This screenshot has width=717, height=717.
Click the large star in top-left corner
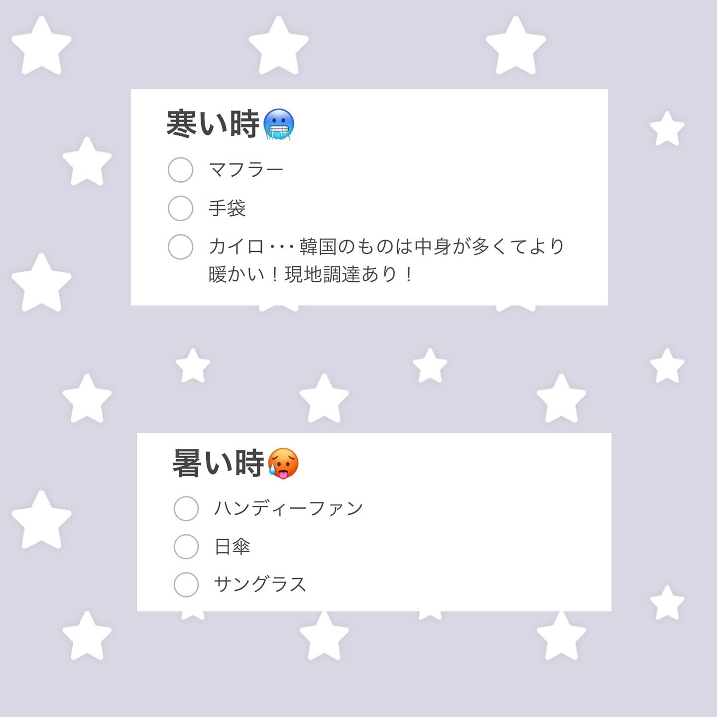pyautogui.click(x=41, y=46)
